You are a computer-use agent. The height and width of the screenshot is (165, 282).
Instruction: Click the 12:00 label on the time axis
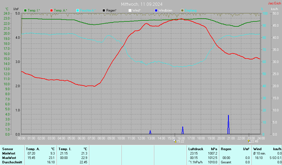pos(141,138)
